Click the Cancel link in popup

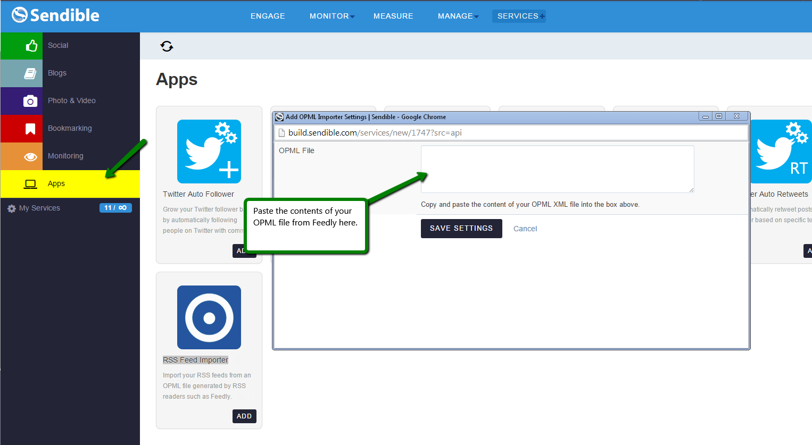pyautogui.click(x=525, y=229)
